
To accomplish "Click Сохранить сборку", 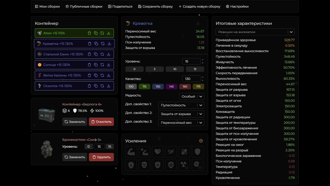I will pyautogui.click(x=155, y=6).
